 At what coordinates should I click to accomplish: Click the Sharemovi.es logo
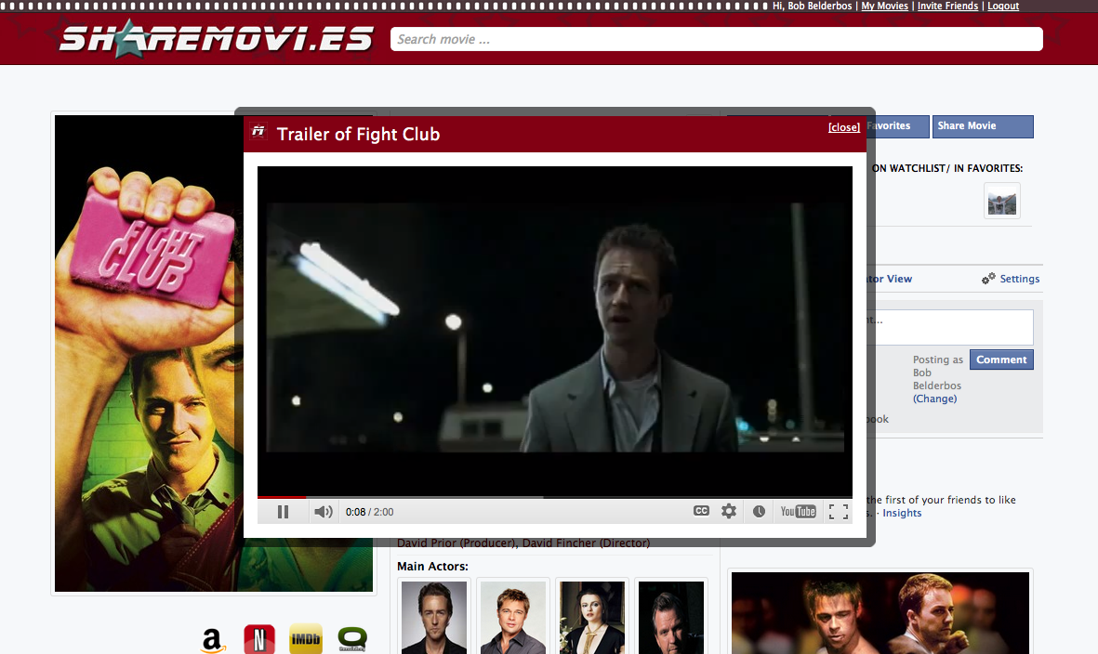216,38
